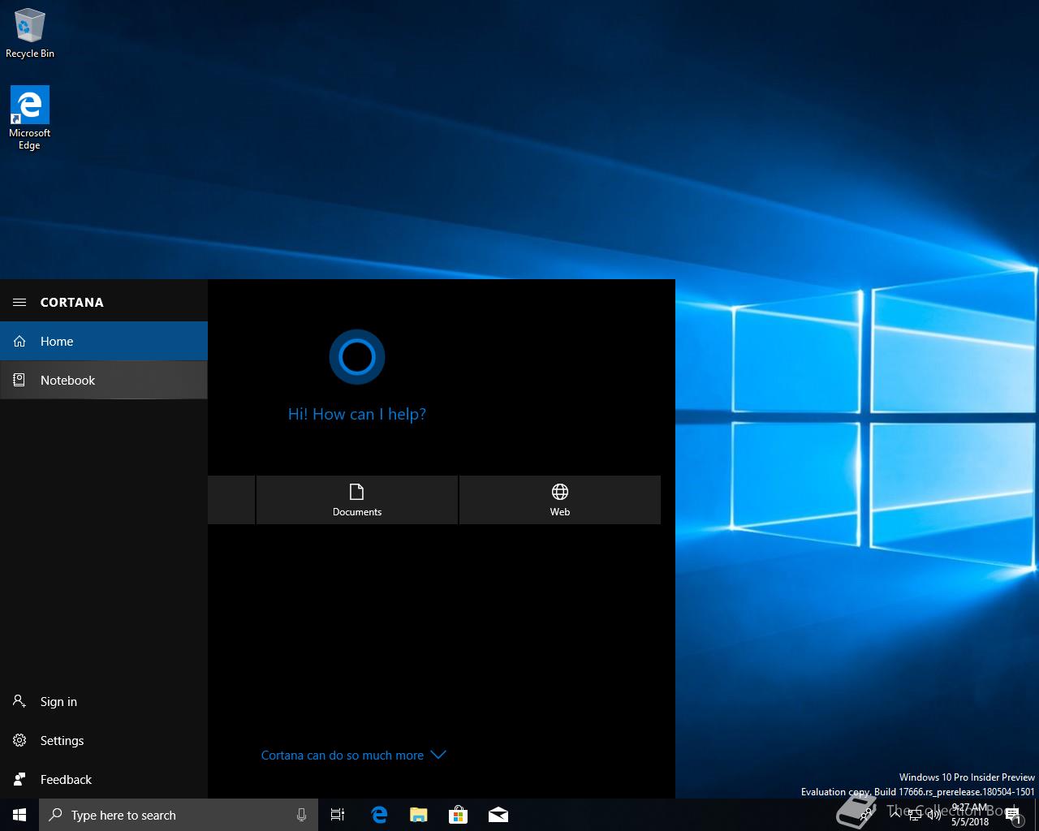1039x831 pixels.
Task: Open Mail app from taskbar
Action: [498, 815]
